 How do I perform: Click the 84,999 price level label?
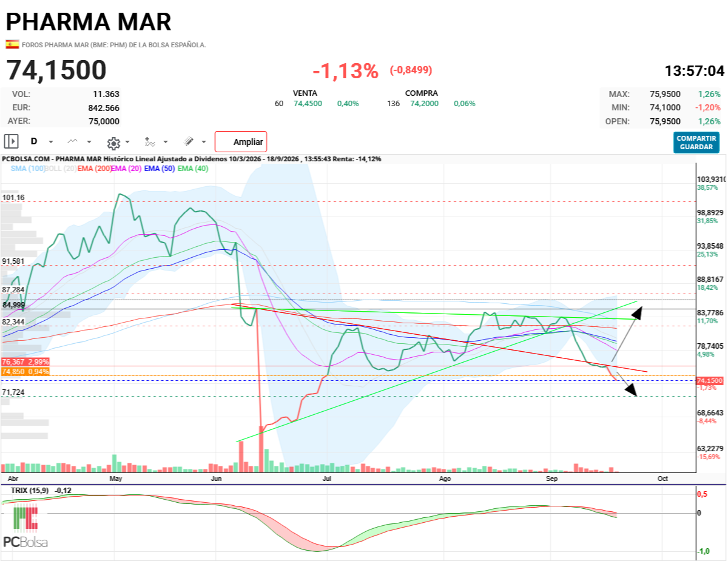[x=13, y=304]
